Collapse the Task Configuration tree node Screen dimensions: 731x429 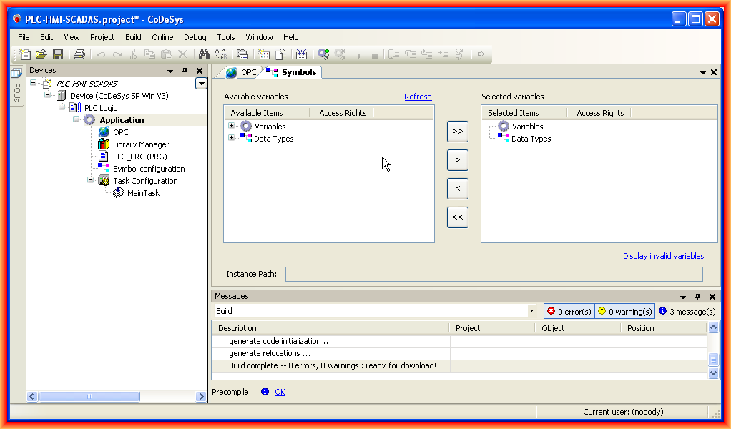[x=91, y=181]
